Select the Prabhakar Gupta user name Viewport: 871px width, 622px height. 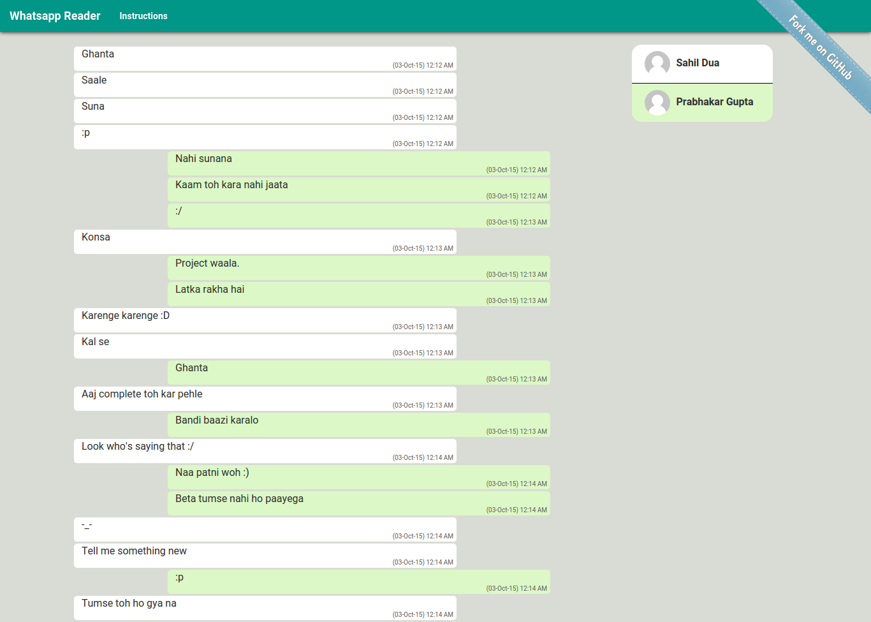click(x=714, y=102)
